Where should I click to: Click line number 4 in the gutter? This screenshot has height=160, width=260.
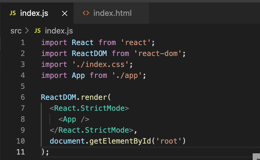(x=23, y=75)
